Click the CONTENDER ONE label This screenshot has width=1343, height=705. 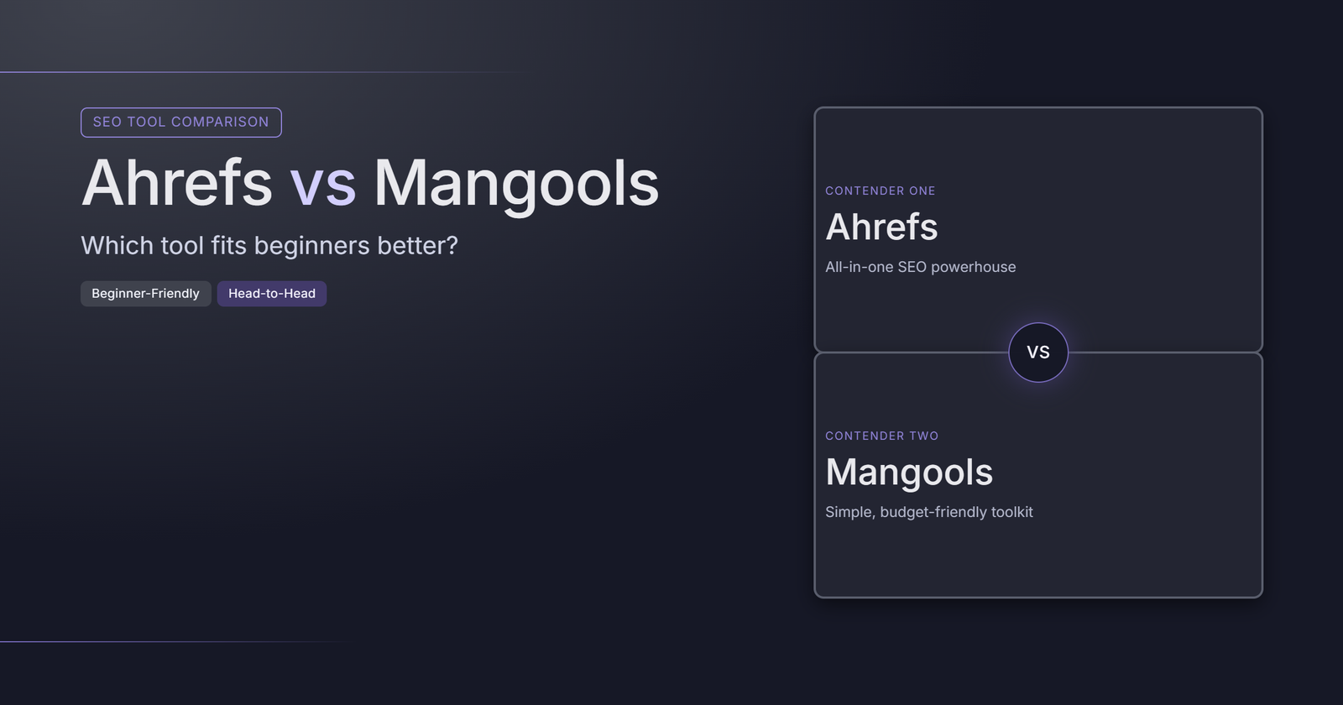coord(881,191)
